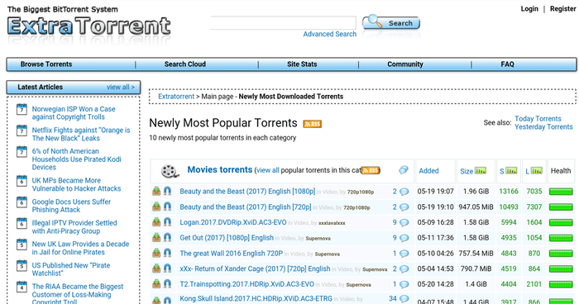Download torrent icon for Logan.2017.DVDRip
579x304 pixels.
point(156,222)
